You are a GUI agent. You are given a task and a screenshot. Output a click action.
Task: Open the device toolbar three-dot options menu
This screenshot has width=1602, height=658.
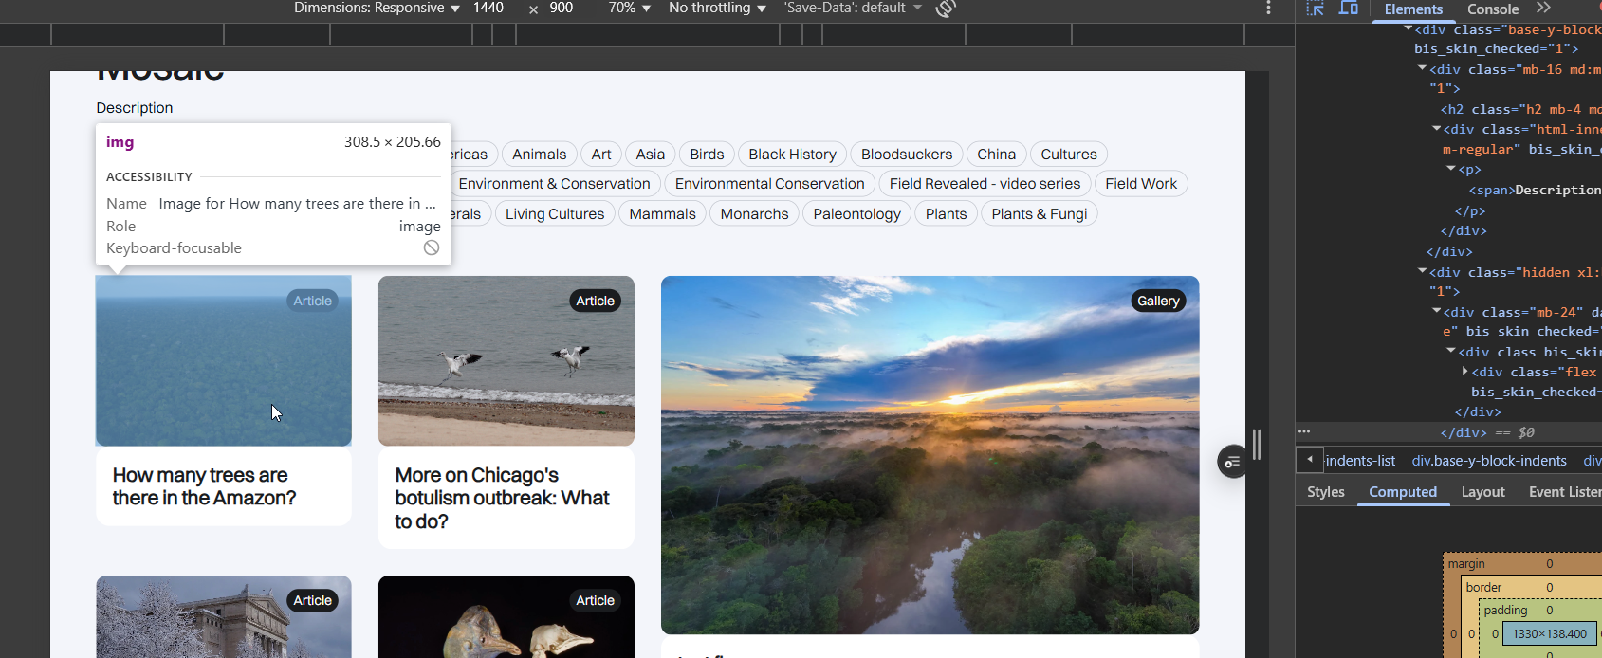tap(1268, 9)
